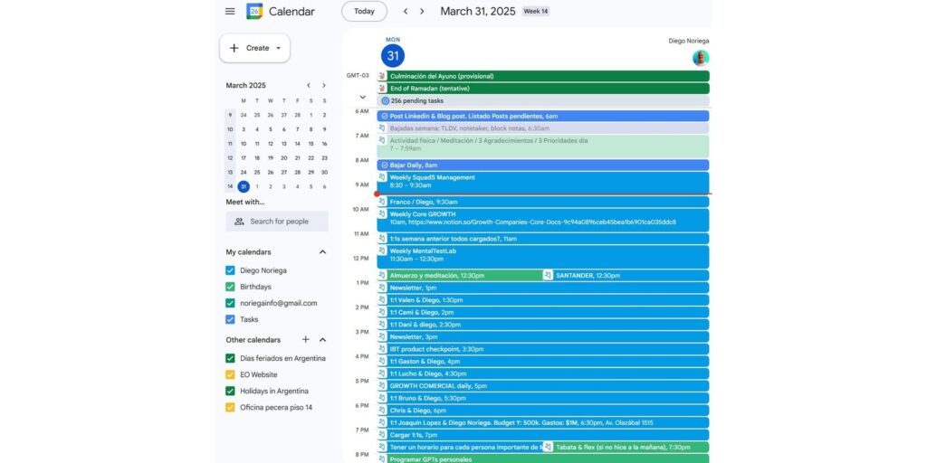This screenshot has height=463, width=927.
Task: Collapse the all-day events section chevron
Action: click(x=363, y=97)
